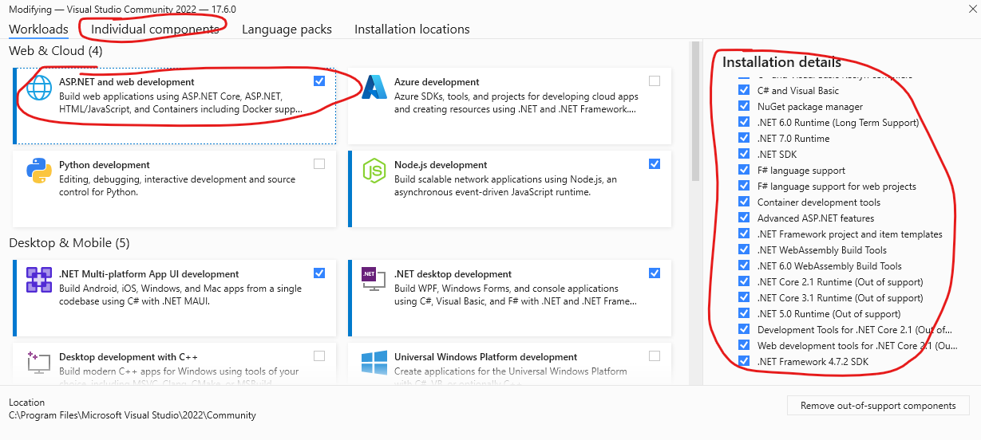Click the .NET desktop development description text
The image size is (981, 440).
515,295
